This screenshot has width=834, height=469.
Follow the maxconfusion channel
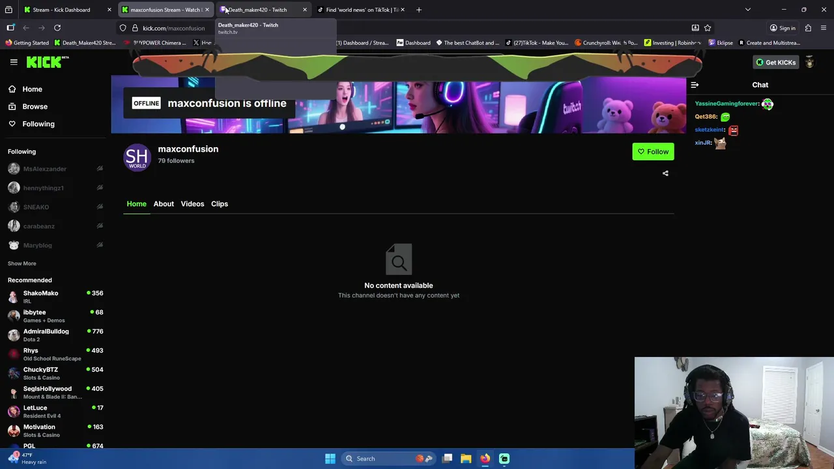pyautogui.click(x=653, y=152)
